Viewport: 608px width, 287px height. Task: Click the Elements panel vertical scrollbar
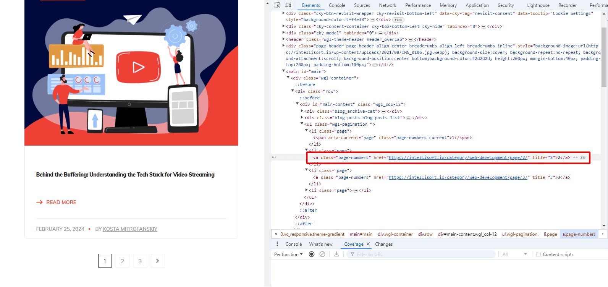click(x=604, y=57)
